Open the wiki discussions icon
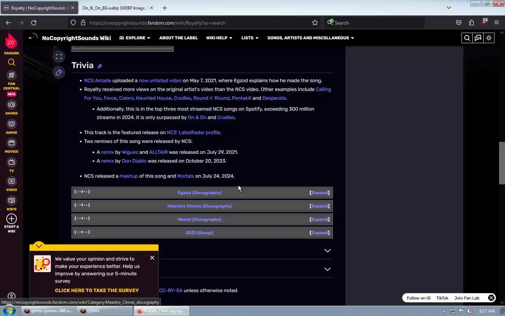Image resolution: width=505 pixels, height=316 pixels. [x=478, y=38]
